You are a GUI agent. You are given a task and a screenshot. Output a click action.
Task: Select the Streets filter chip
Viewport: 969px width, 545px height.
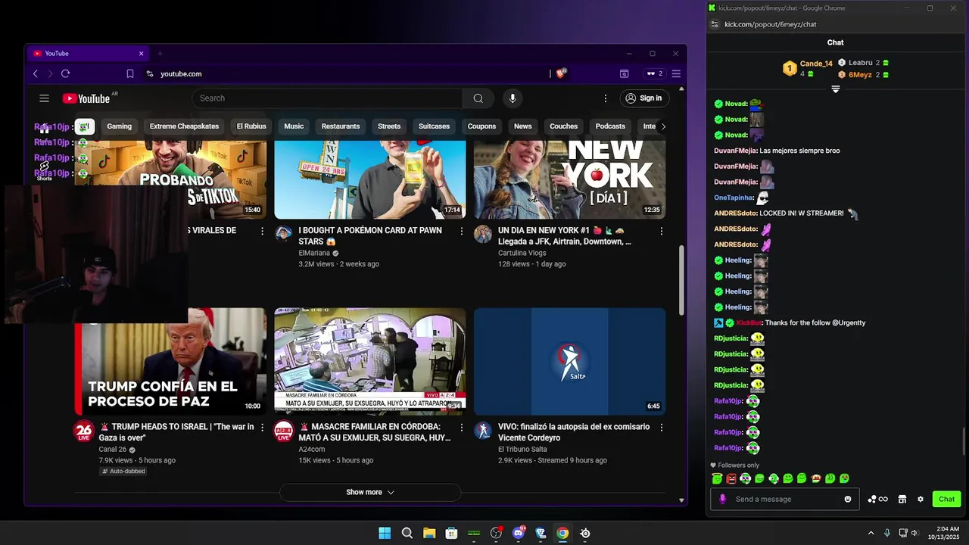coord(389,126)
